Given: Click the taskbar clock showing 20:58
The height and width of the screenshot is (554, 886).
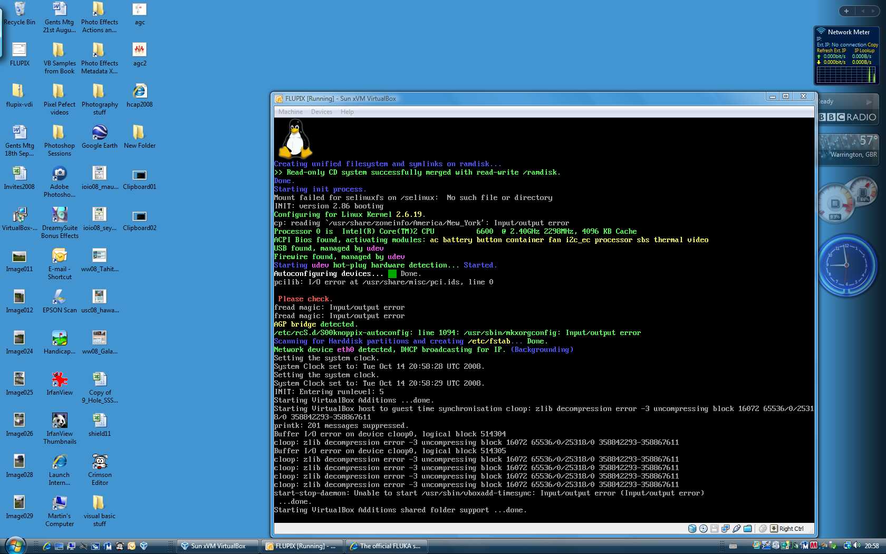Looking at the screenshot, I should pyautogui.click(x=872, y=546).
